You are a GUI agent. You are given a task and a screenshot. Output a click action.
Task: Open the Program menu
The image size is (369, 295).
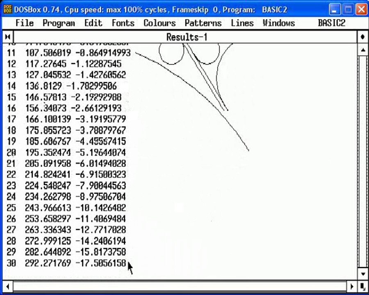coord(59,23)
